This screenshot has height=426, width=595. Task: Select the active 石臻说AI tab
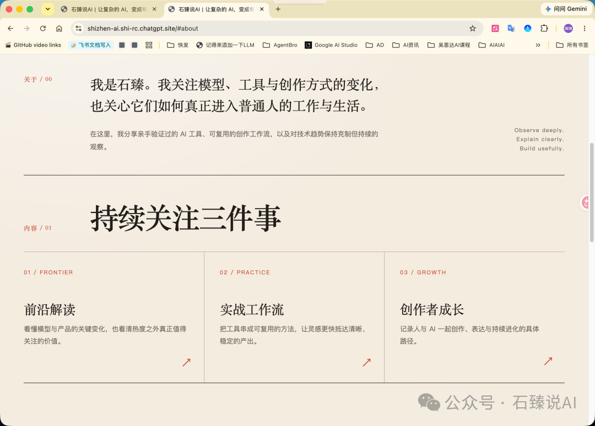(215, 9)
